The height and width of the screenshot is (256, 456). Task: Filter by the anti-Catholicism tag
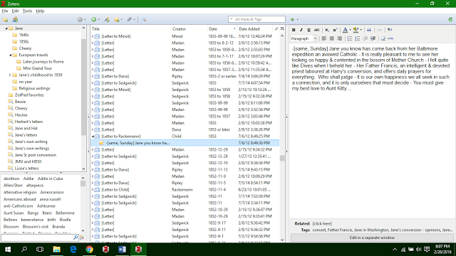coord(18,206)
